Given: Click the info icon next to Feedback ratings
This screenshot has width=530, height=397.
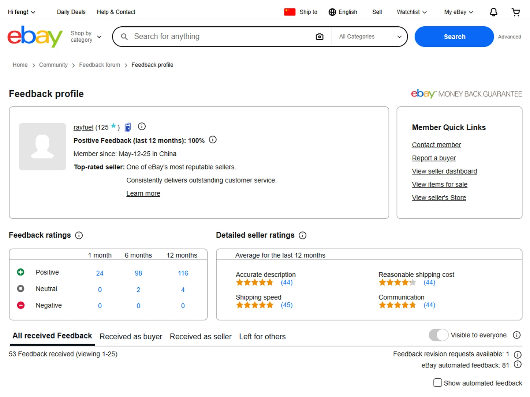Looking at the screenshot, I should click(x=79, y=235).
